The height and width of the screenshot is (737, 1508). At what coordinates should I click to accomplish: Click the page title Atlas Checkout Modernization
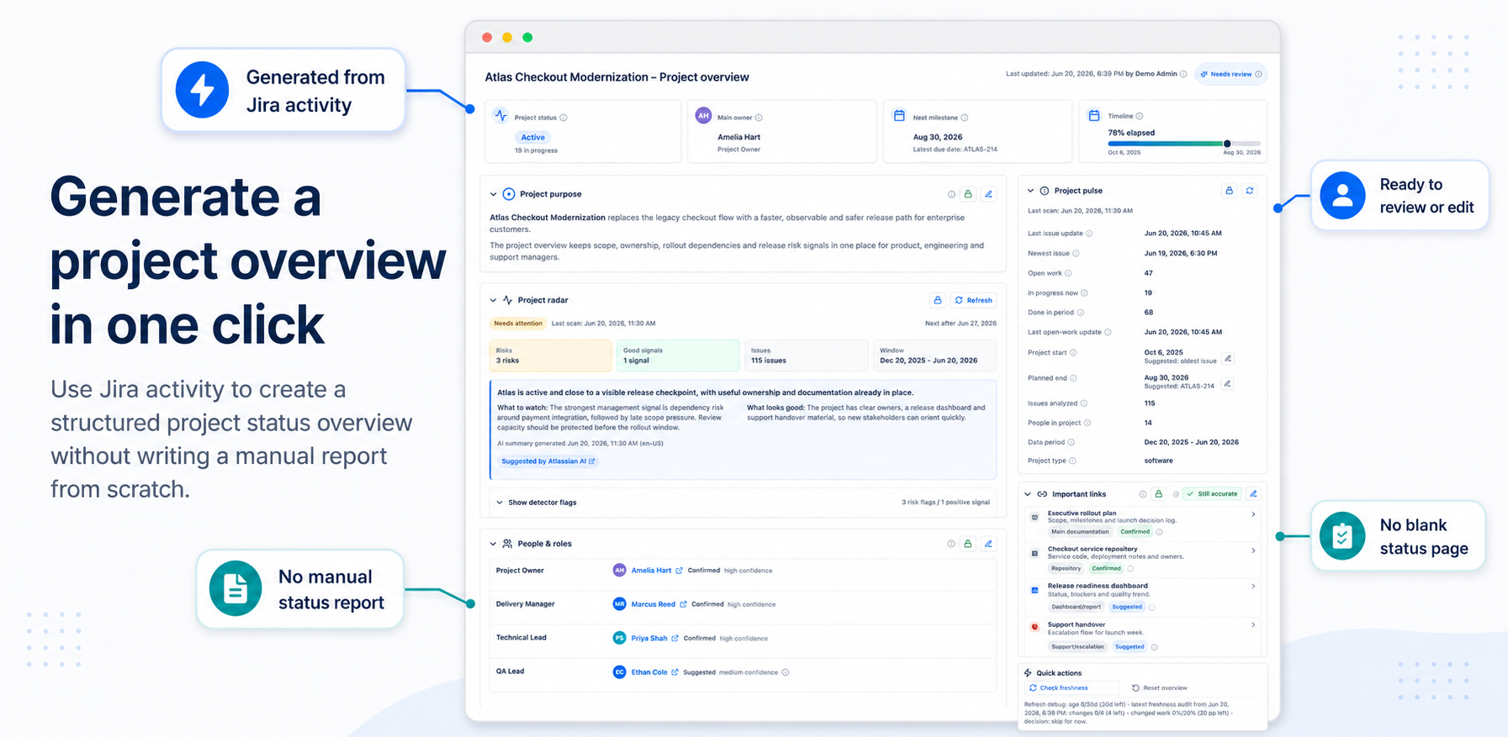tap(616, 76)
